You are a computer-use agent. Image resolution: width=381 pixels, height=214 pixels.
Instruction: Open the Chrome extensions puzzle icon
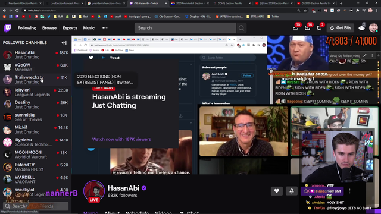point(357,11)
